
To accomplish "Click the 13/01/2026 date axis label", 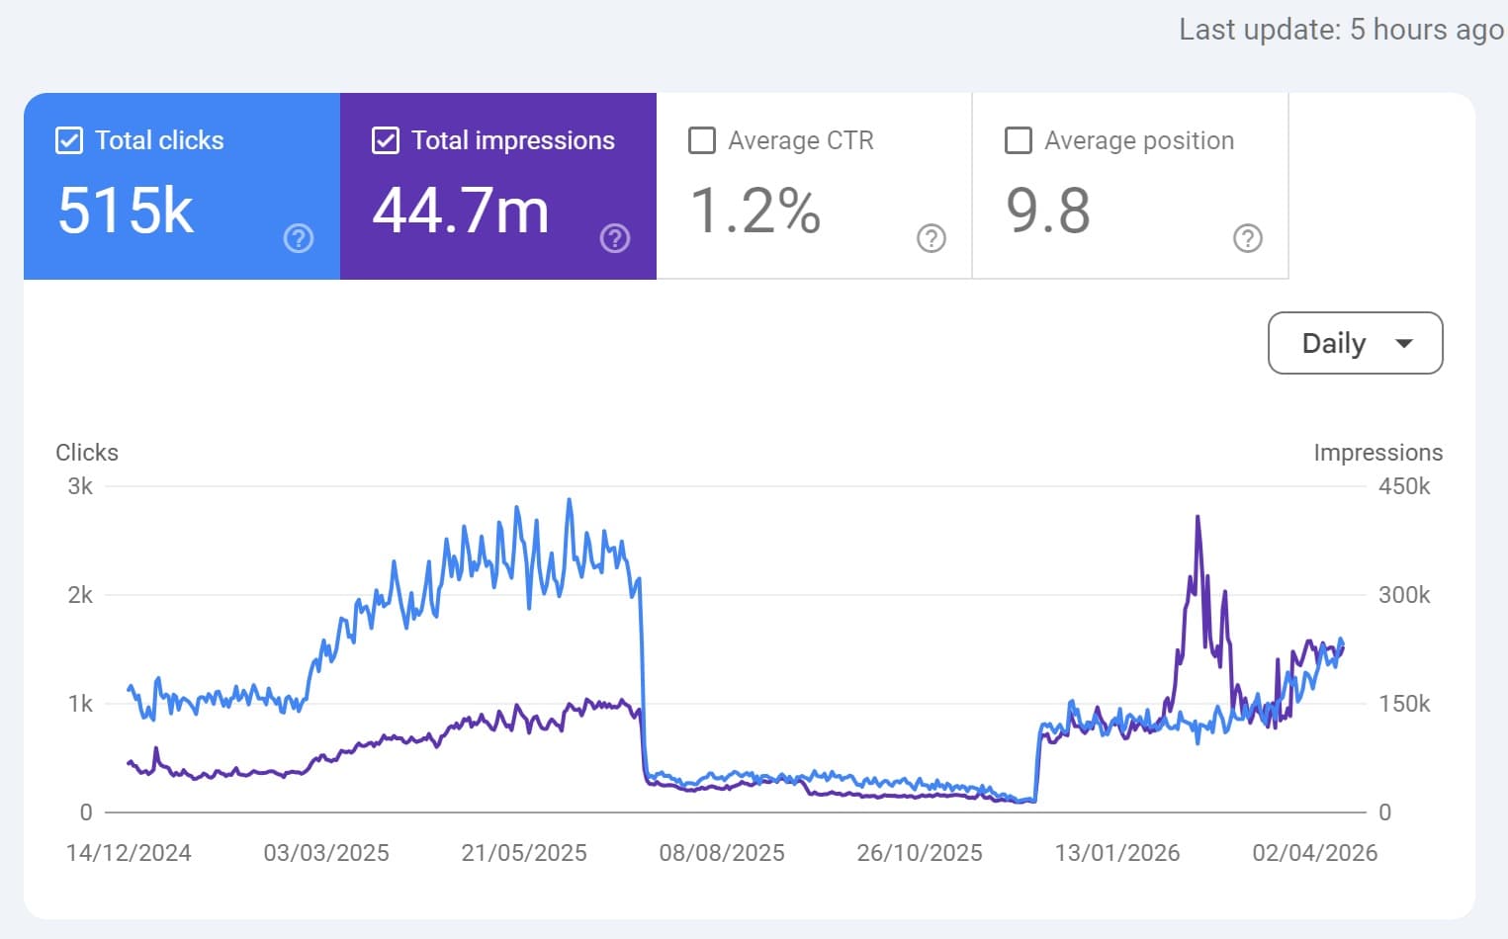I will pyautogui.click(x=1115, y=852).
